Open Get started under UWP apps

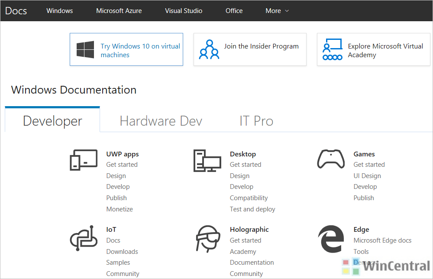pyautogui.click(x=122, y=165)
